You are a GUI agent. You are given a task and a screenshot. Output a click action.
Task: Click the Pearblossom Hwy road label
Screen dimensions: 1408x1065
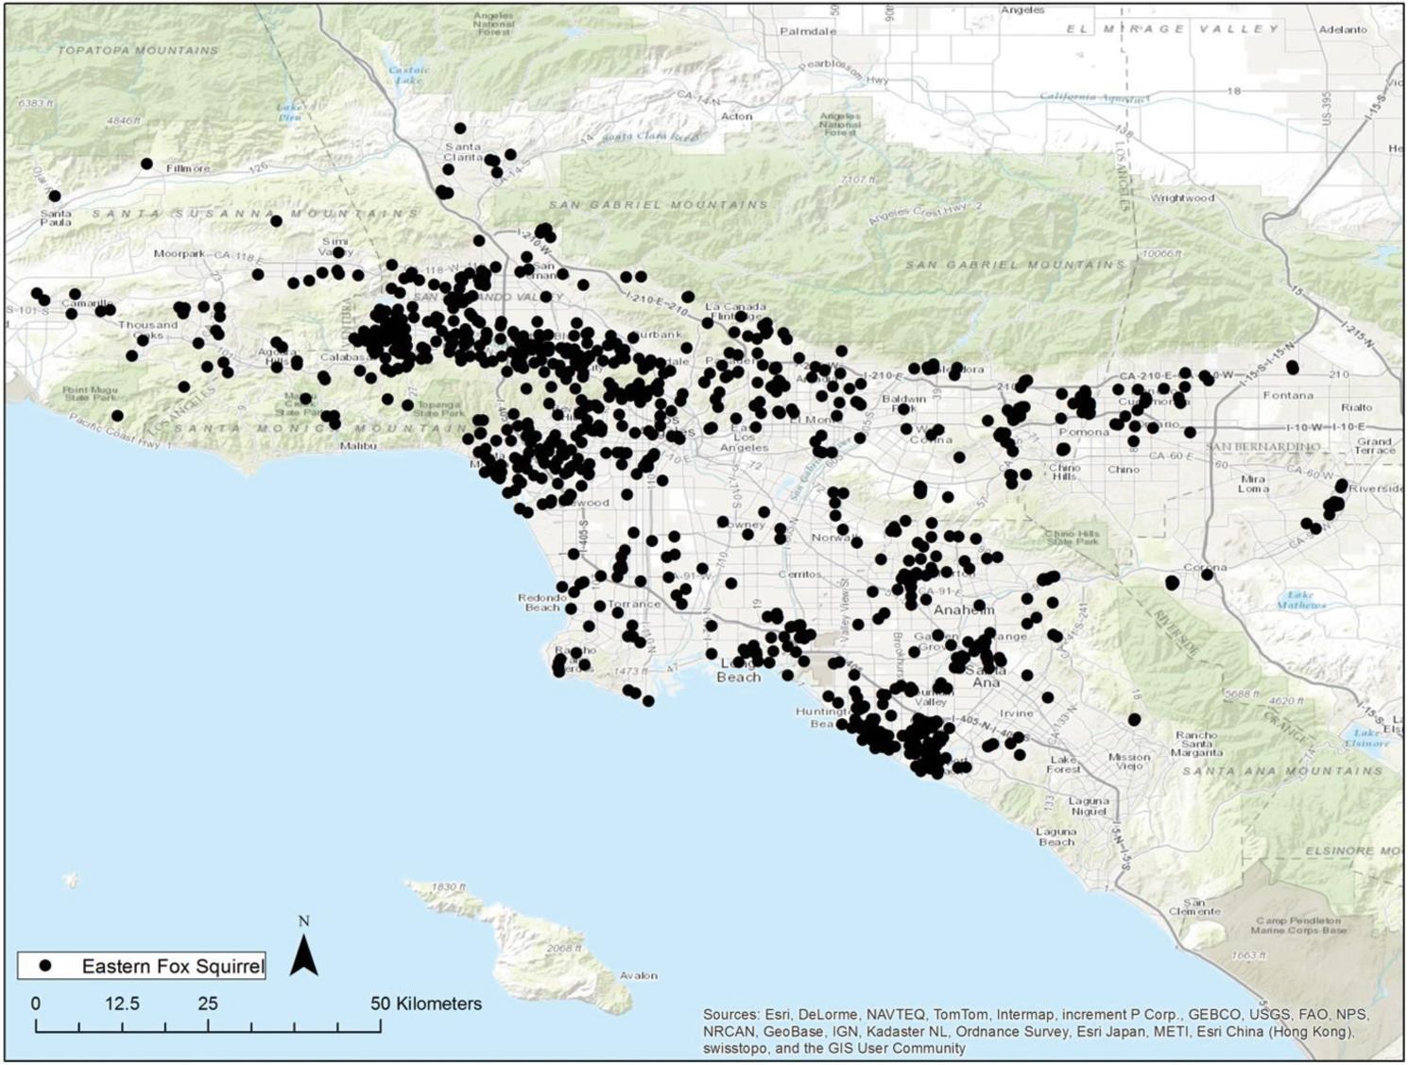(844, 72)
